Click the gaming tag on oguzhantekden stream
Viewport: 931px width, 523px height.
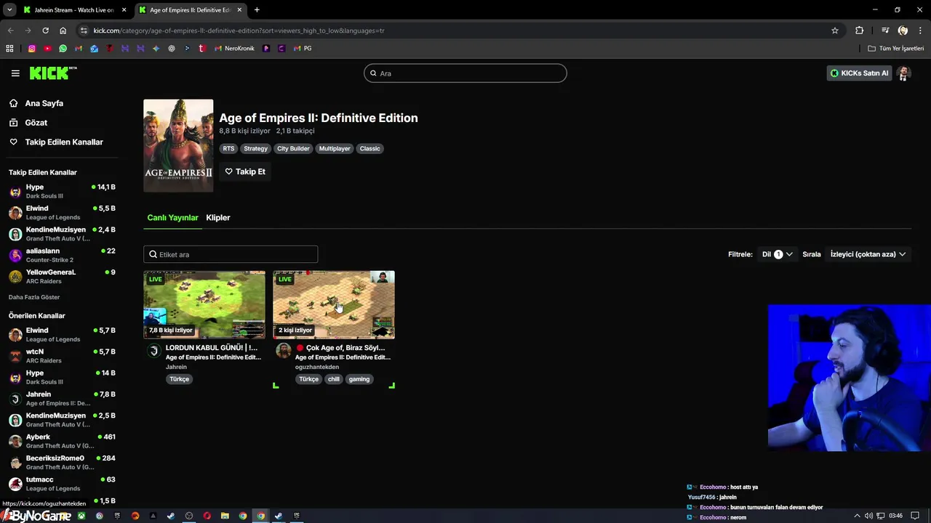[359, 379]
